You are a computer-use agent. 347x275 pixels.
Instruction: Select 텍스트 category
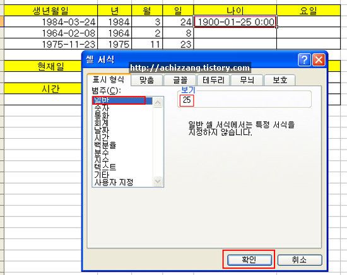[x=122, y=167]
